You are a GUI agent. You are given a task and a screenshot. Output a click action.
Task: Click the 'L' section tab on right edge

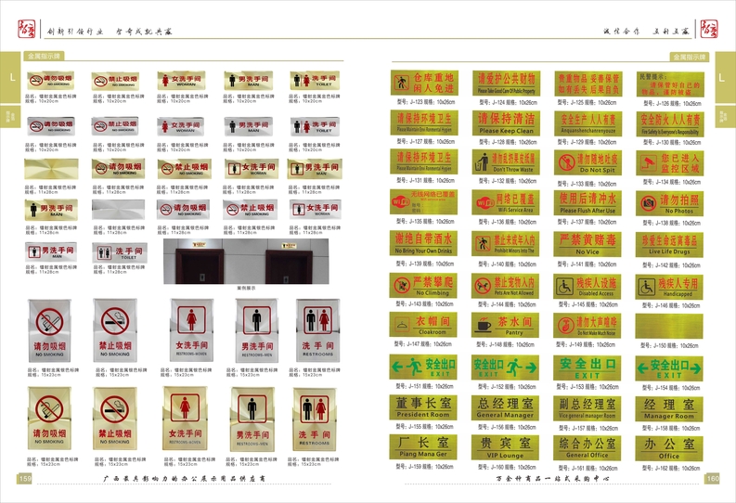coord(721,78)
